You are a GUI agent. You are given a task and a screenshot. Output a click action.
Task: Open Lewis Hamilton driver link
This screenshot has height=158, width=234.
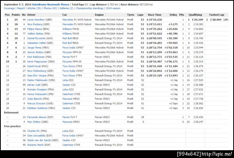tap(36, 20)
